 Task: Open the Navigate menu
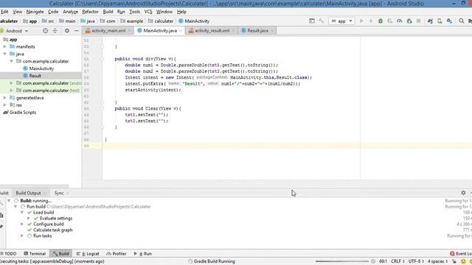(x=35, y=12)
